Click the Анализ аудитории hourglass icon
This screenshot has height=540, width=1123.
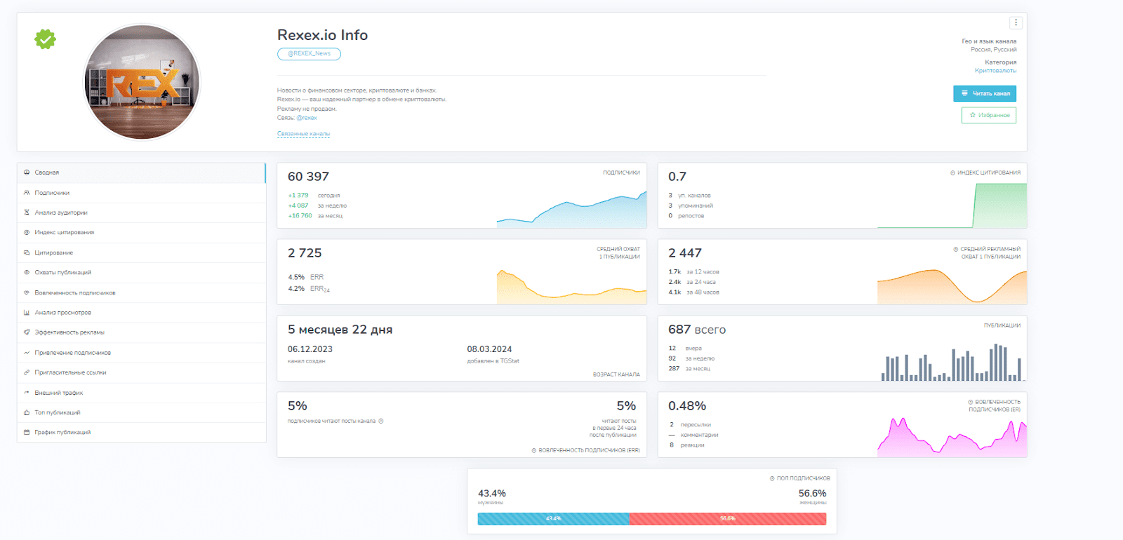[27, 212]
